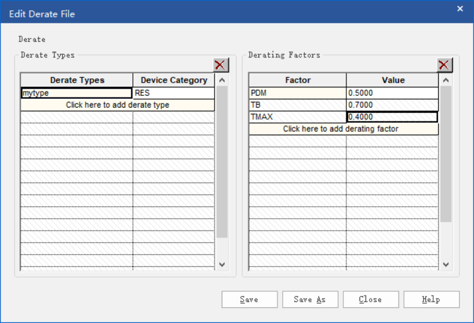Click here to add derate type row
This screenshot has height=323, width=474.
(x=117, y=105)
